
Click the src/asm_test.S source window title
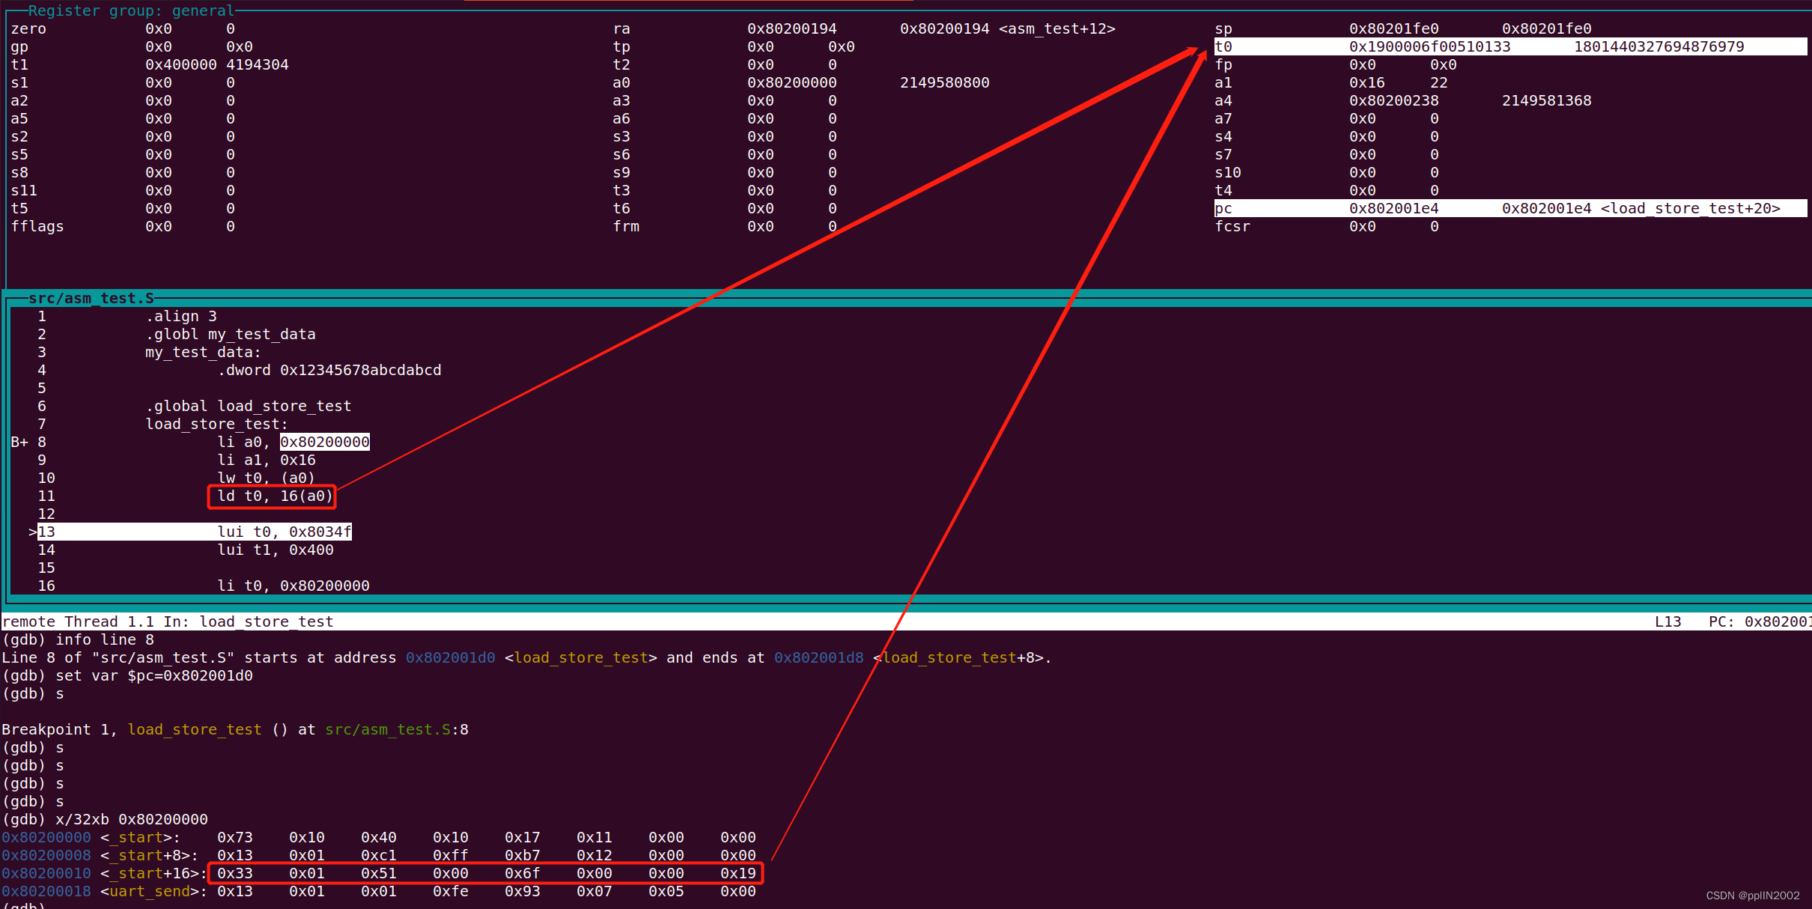91,298
